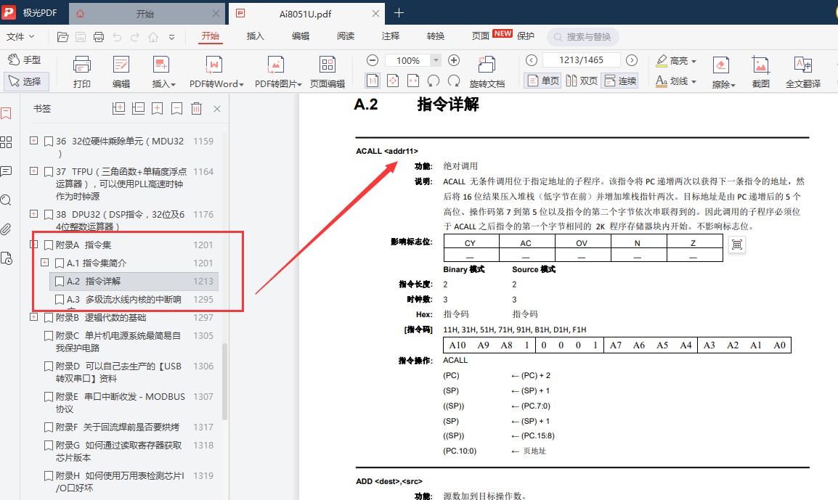Screen dimensions: 838x500
Task: Rotate view counterclockwise icon
Action: [434, 81]
